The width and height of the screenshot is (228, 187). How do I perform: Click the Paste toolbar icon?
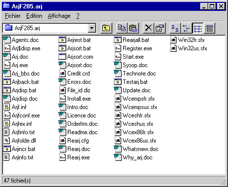[133, 28]
